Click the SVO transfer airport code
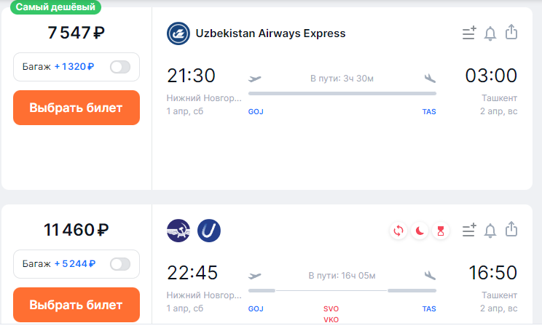 pyautogui.click(x=331, y=308)
